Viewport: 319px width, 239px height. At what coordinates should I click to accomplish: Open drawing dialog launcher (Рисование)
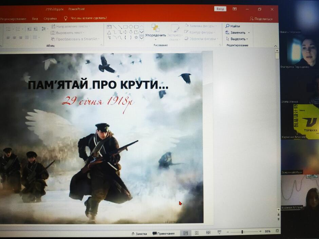pos(220,45)
